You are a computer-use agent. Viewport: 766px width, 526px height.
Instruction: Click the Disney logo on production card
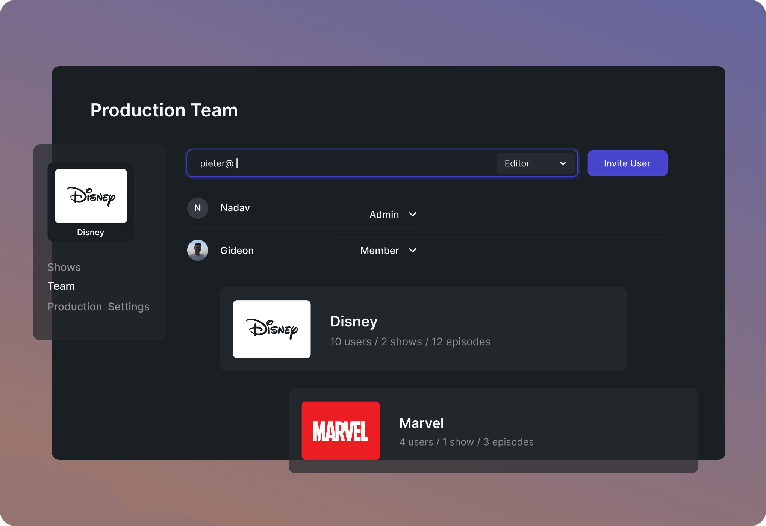(272, 329)
